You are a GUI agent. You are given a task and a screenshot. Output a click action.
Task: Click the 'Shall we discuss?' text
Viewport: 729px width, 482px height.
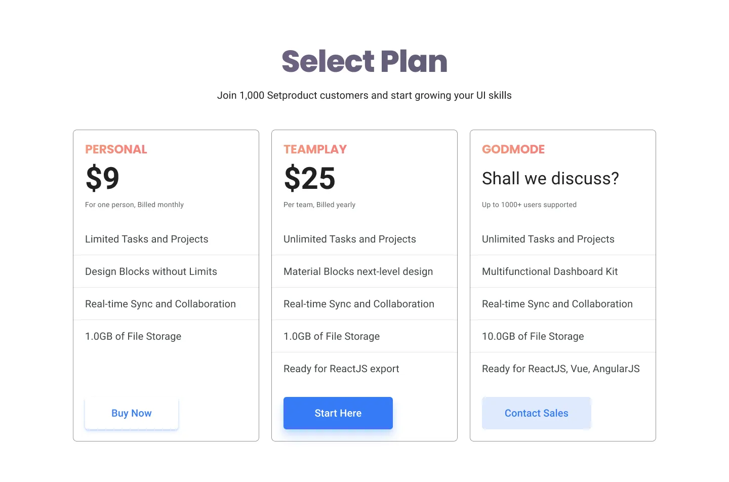pyautogui.click(x=550, y=178)
